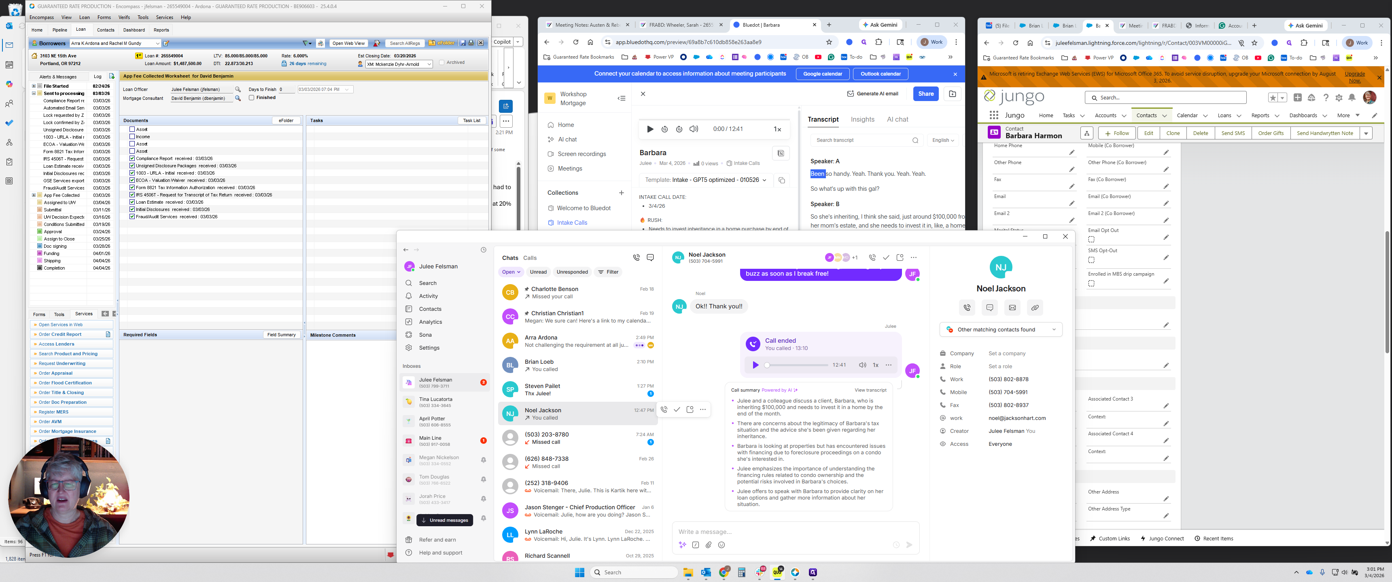Play the Bluedot recording for Barbara
Image resolution: width=1392 pixels, height=582 pixels.
point(650,129)
